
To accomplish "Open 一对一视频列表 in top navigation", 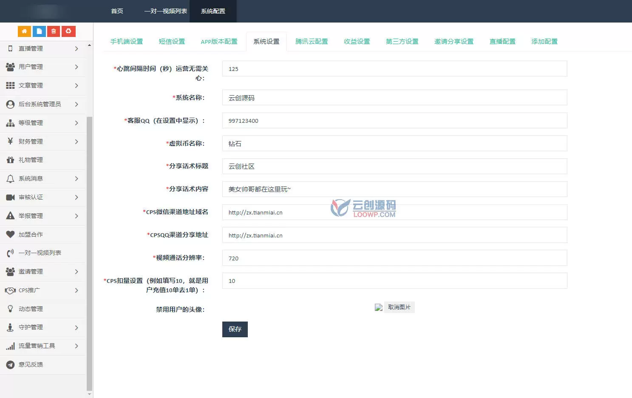I will pos(166,11).
